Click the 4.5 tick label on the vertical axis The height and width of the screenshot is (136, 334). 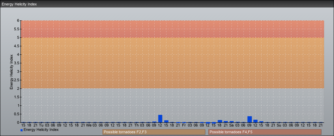coord(17,46)
